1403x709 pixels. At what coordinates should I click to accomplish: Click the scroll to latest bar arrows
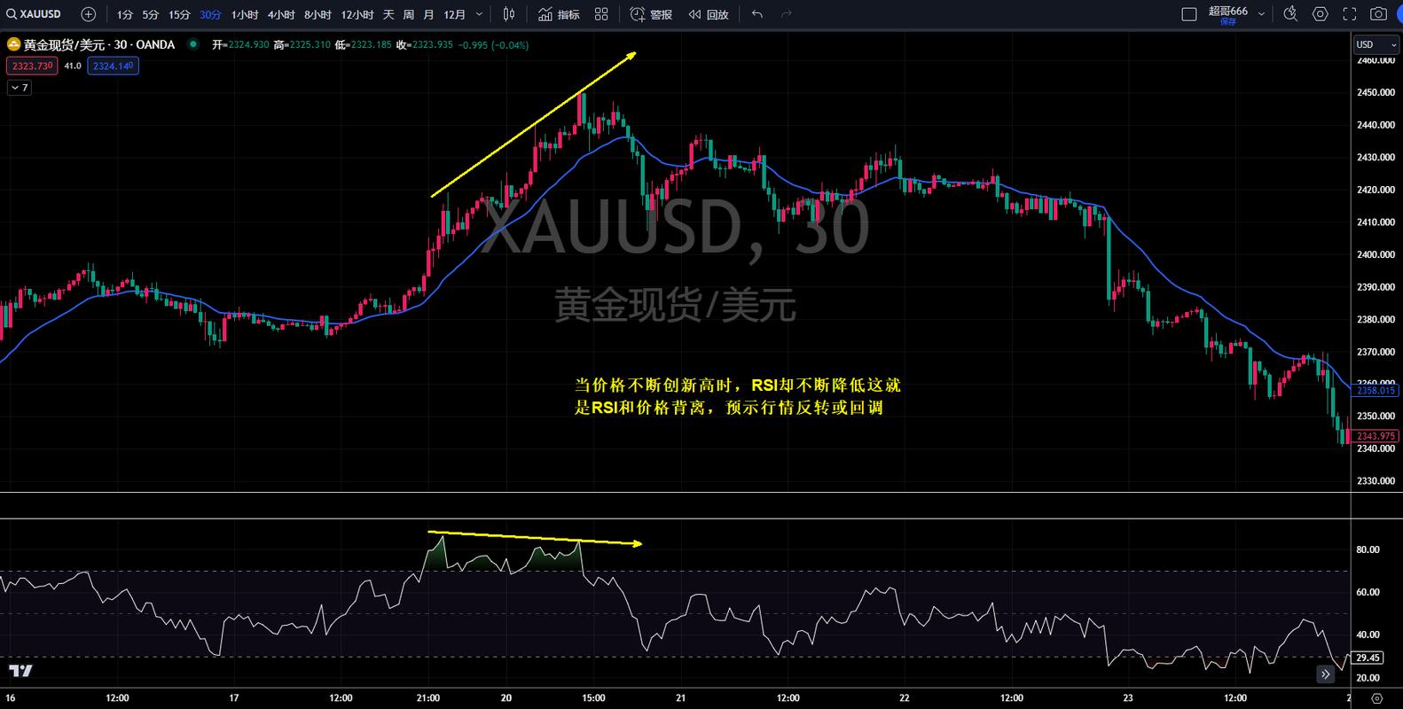click(x=1325, y=674)
